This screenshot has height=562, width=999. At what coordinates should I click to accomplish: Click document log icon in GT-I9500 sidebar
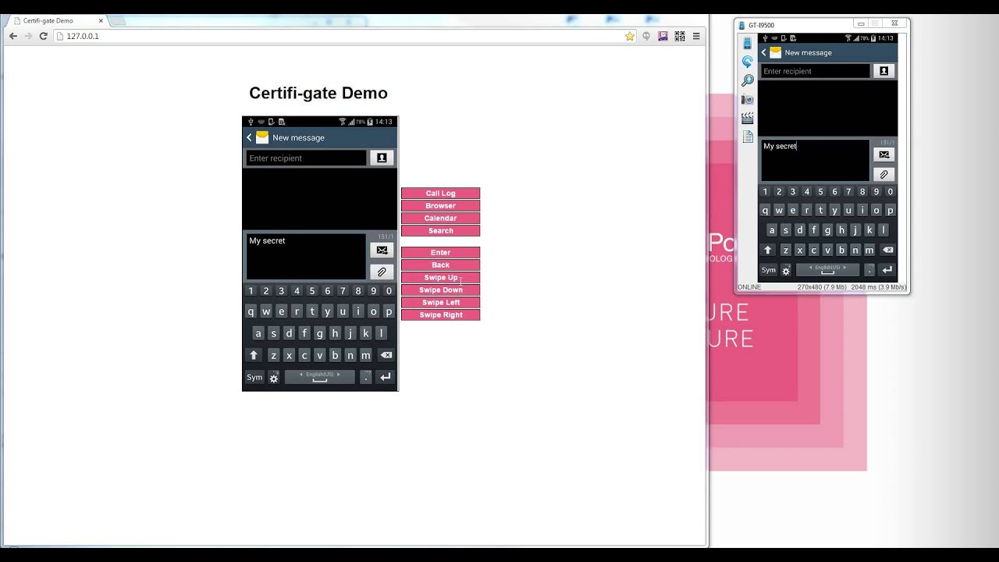[747, 137]
